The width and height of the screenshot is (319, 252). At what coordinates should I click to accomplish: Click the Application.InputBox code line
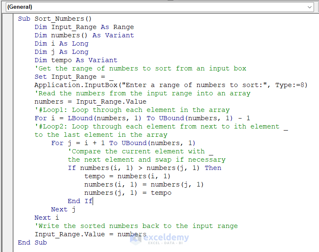pyautogui.click(x=171, y=85)
